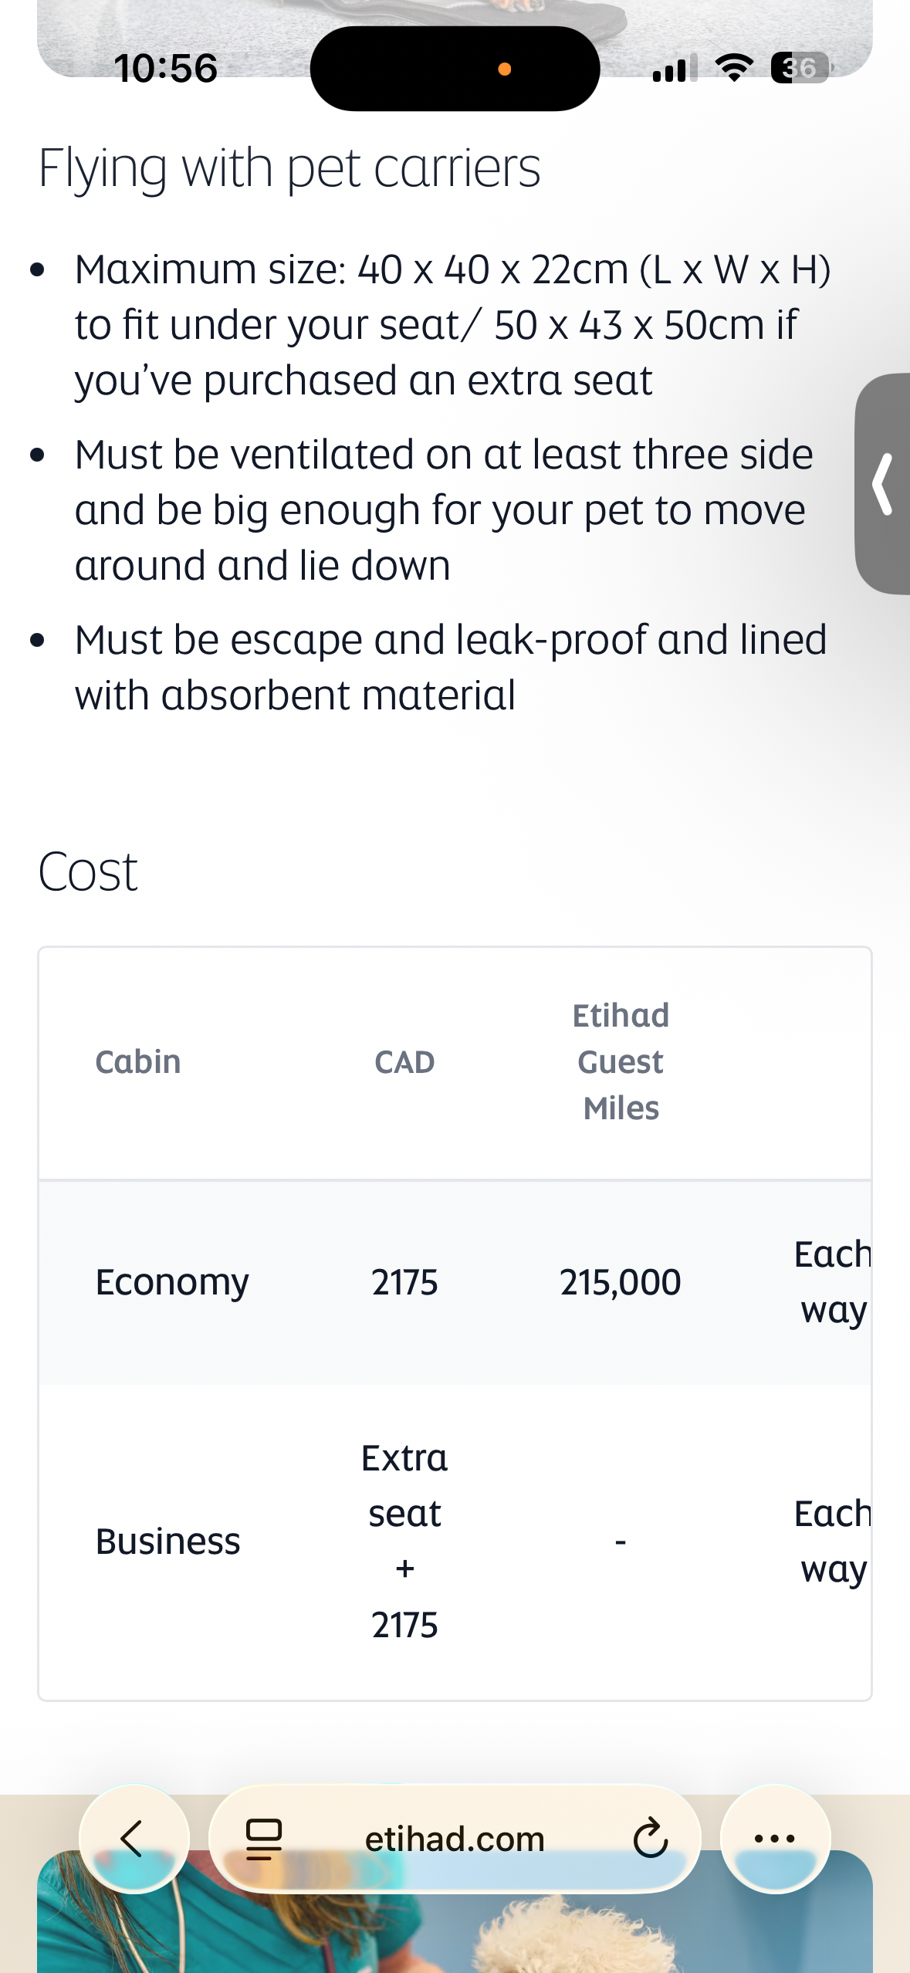Reload the etihad.com page
Viewport: 910px width, 1973px height.
coord(650,1838)
